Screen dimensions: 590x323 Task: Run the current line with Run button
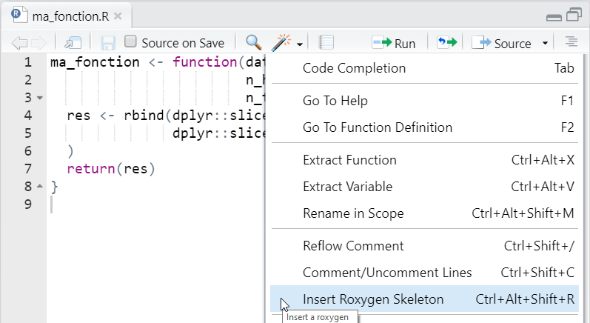[x=393, y=43]
